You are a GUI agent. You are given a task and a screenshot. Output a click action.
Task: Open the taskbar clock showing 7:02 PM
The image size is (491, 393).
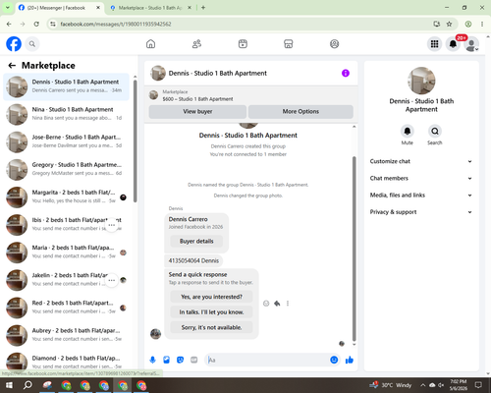459,385
